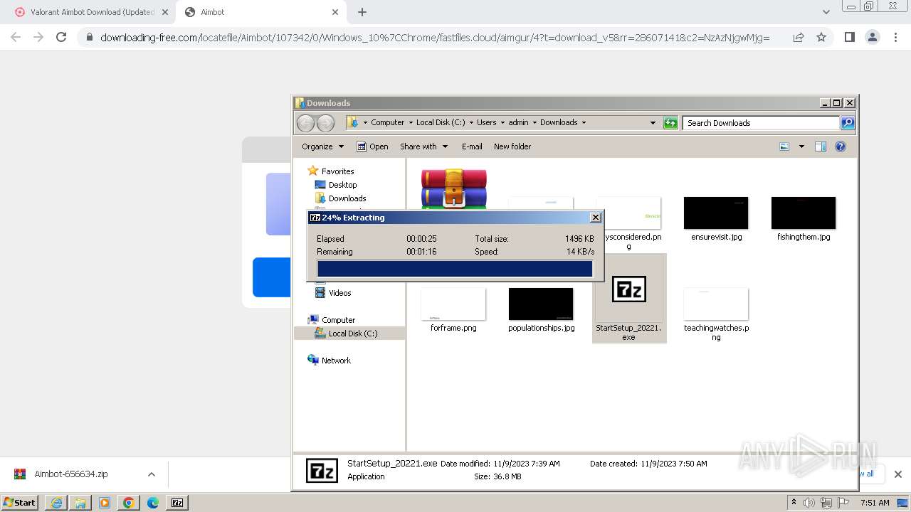The width and height of the screenshot is (911, 512).
Task: Close the Chrome downloads bar
Action: (897, 474)
